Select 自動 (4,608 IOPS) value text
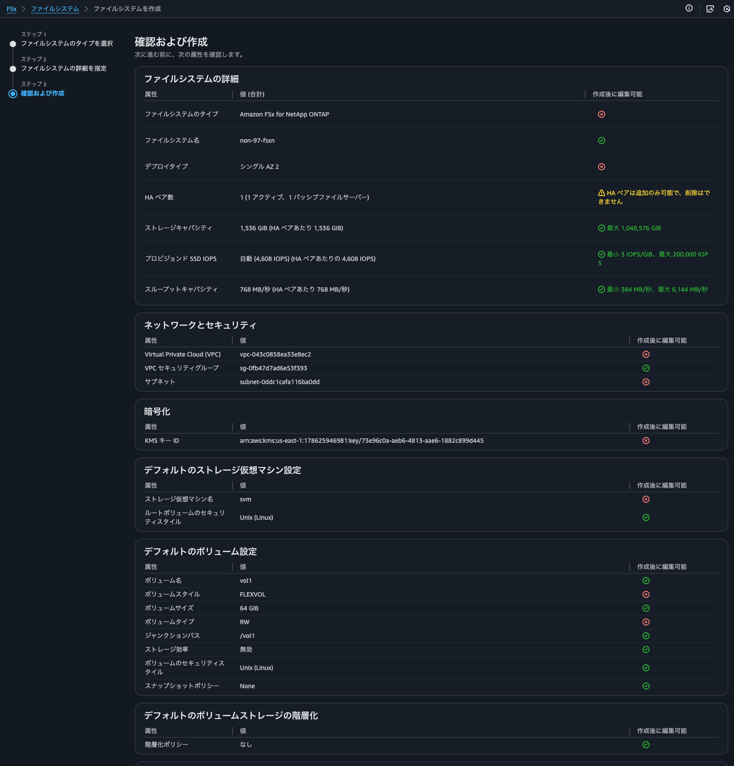Image resolution: width=734 pixels, height=766 pixels. point(307,259)
